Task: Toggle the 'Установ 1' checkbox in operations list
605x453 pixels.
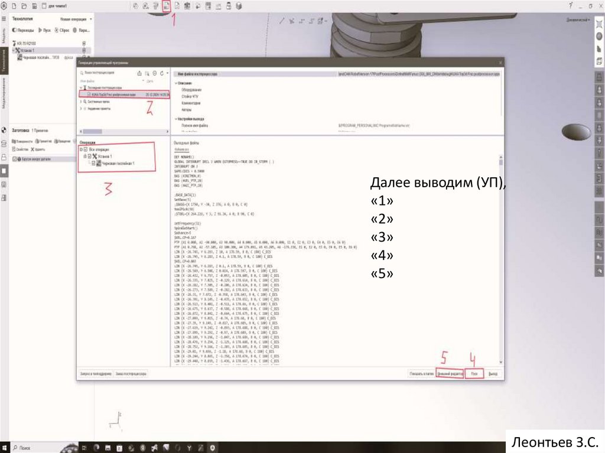Action: (x=90, y=156)
